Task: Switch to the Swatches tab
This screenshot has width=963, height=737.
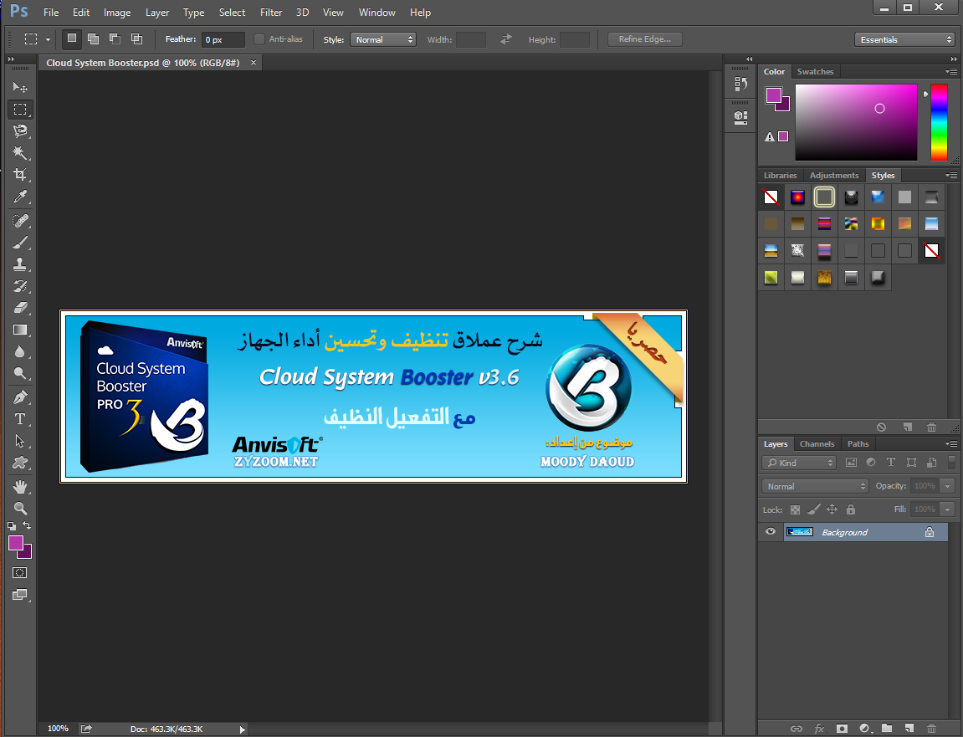Action: coord(815,72)
